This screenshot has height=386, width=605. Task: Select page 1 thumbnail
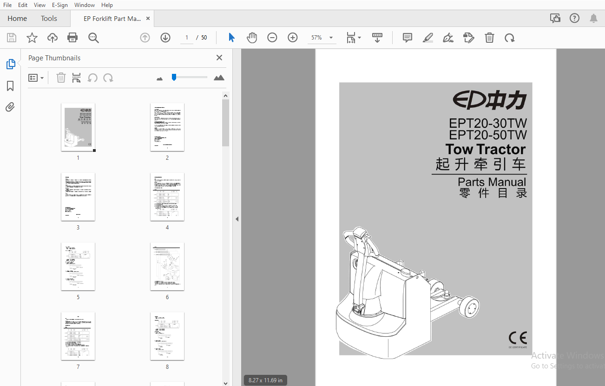[x=78, y=127]
